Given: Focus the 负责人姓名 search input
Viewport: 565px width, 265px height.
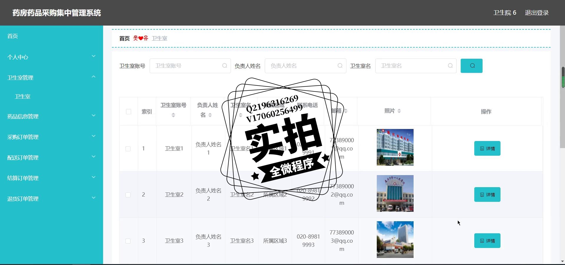Looking at the screenshot, I should click(305, 66).
